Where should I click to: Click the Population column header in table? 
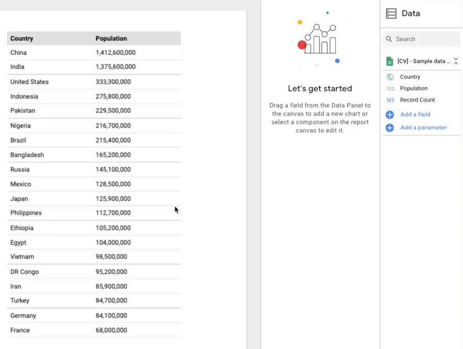pos(111,38)
